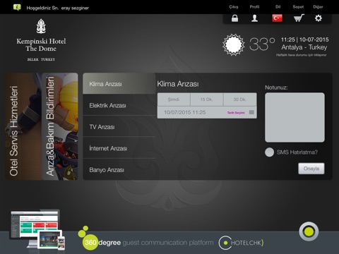Image resolution: width=339 pixels, height=254 pixels.
Task: Select Elektrik Arızası from the list
Action: [119, 105]
